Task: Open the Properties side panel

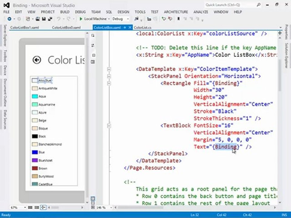Action: coord(286,32)
